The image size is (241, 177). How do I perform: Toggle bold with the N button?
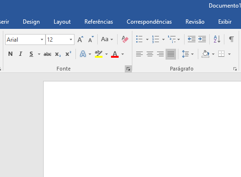(x=10, y=54)
